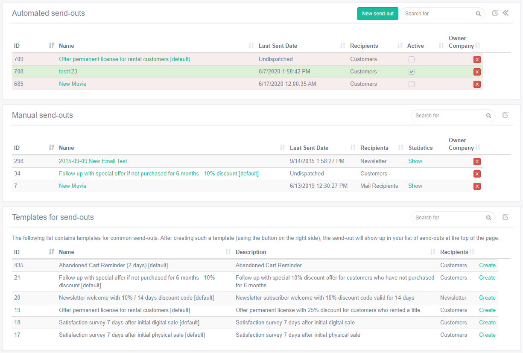
Task: Delete automated send-out 709 with red X
Action: pos(477,60)
